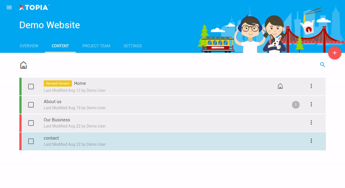
Task: Open the Our Business page title
Action: (x=57, y=120)
